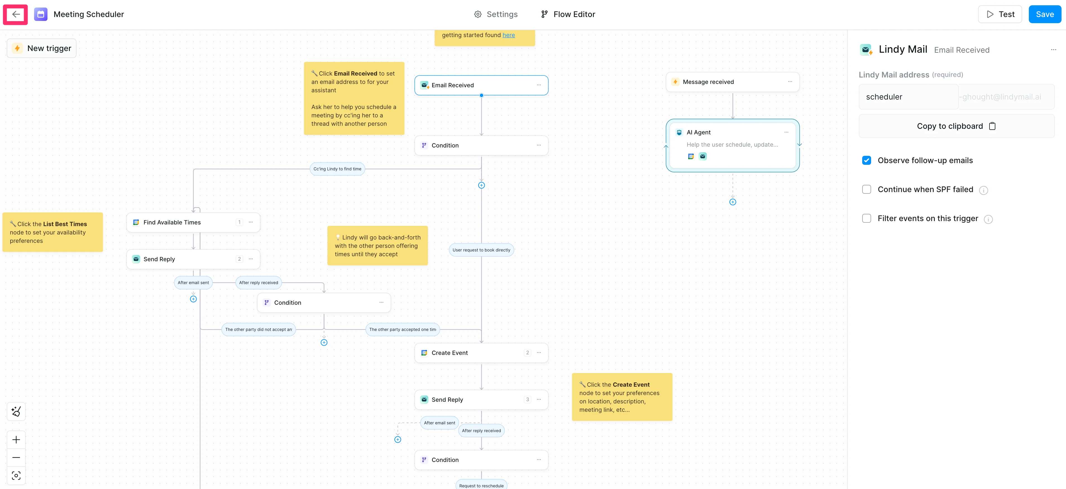This screenshot has width=1066, height=489.
Task: Add step below the AI Agent node
Action: (732, 202)
